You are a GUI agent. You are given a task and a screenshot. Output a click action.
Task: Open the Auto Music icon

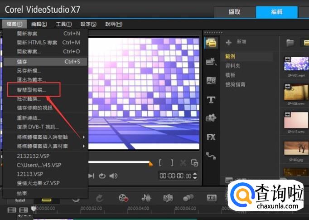pyautogui.click(x=168, y=198)
